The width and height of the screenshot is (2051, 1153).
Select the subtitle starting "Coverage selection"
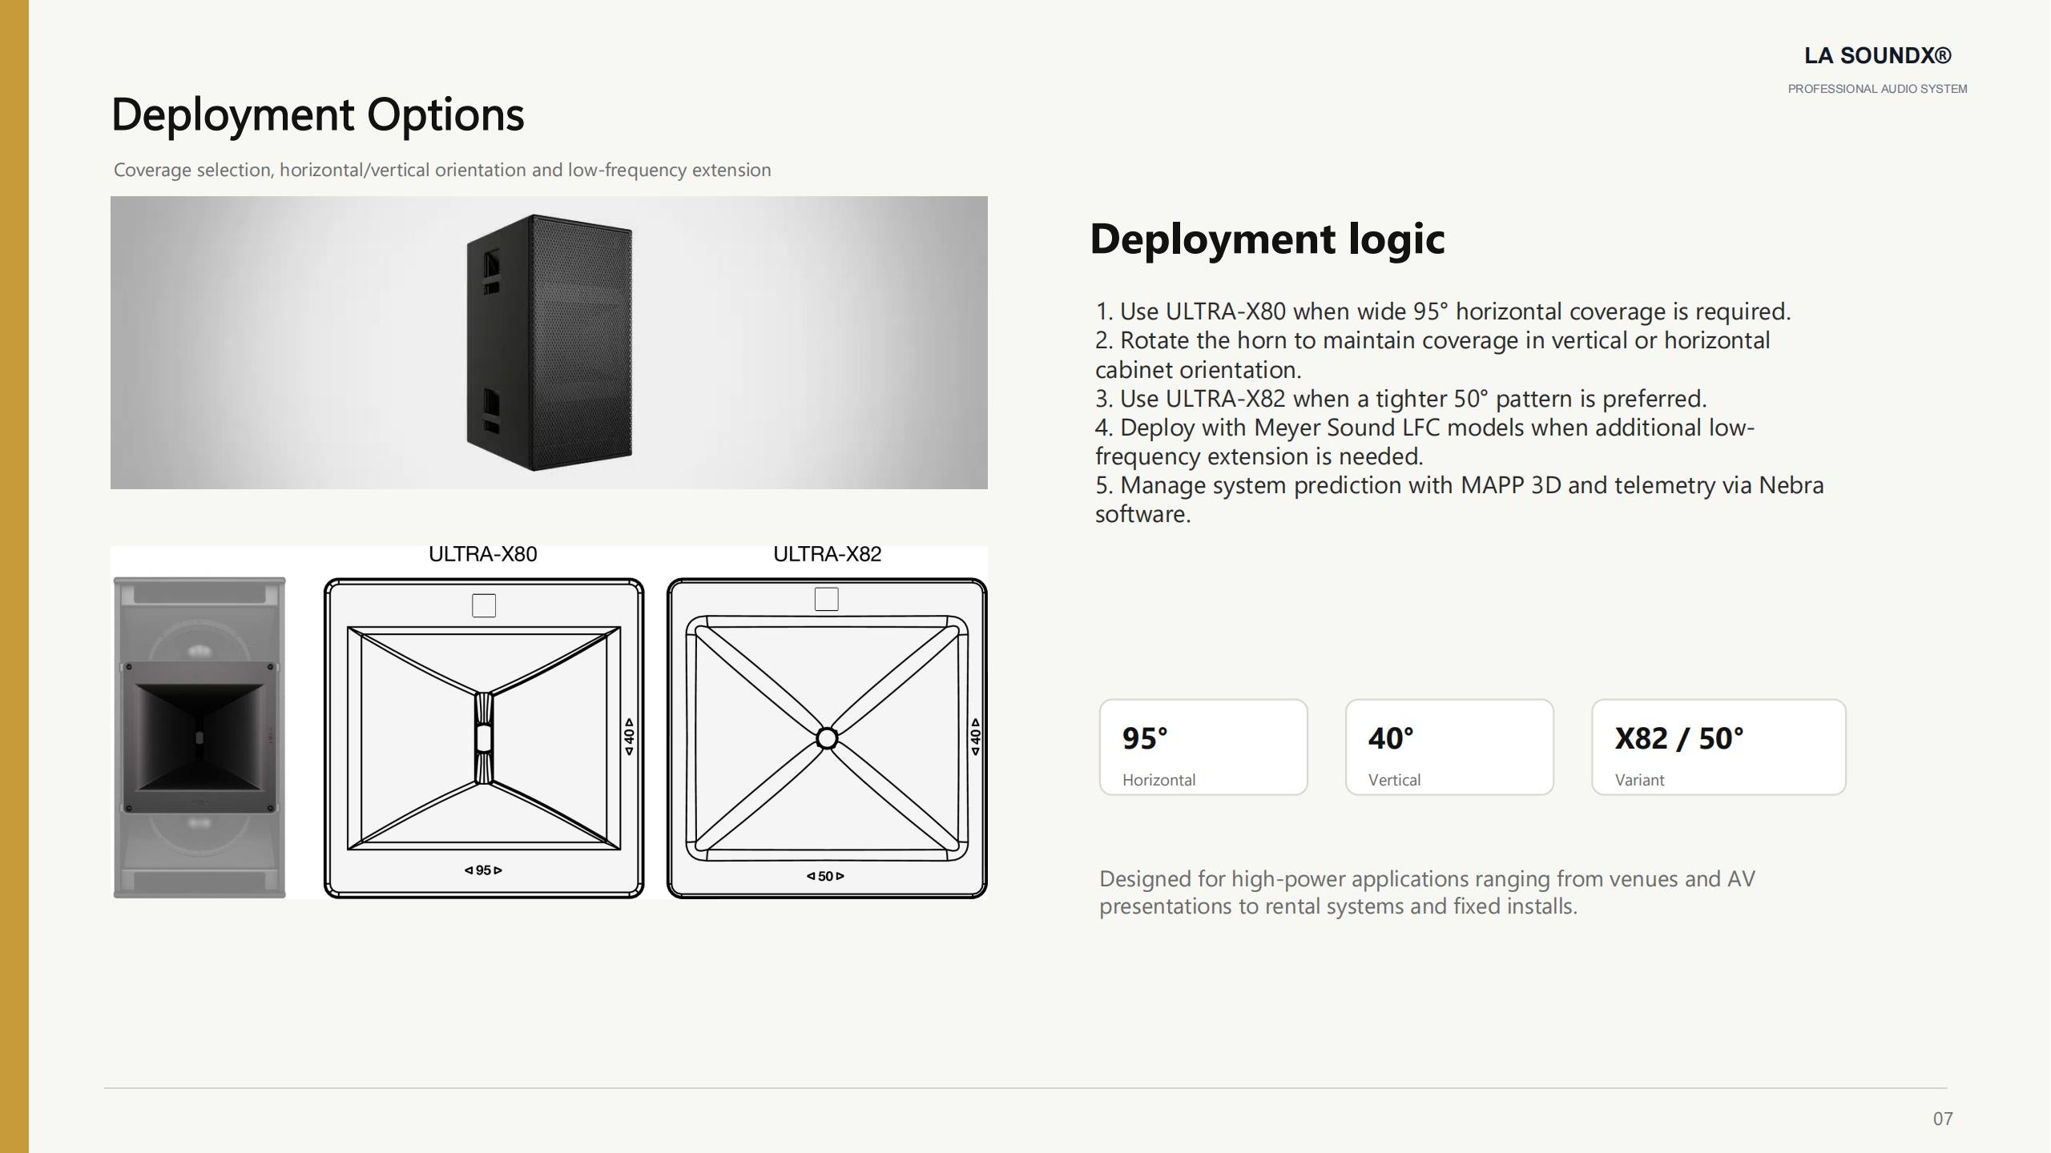pos(442,170)
